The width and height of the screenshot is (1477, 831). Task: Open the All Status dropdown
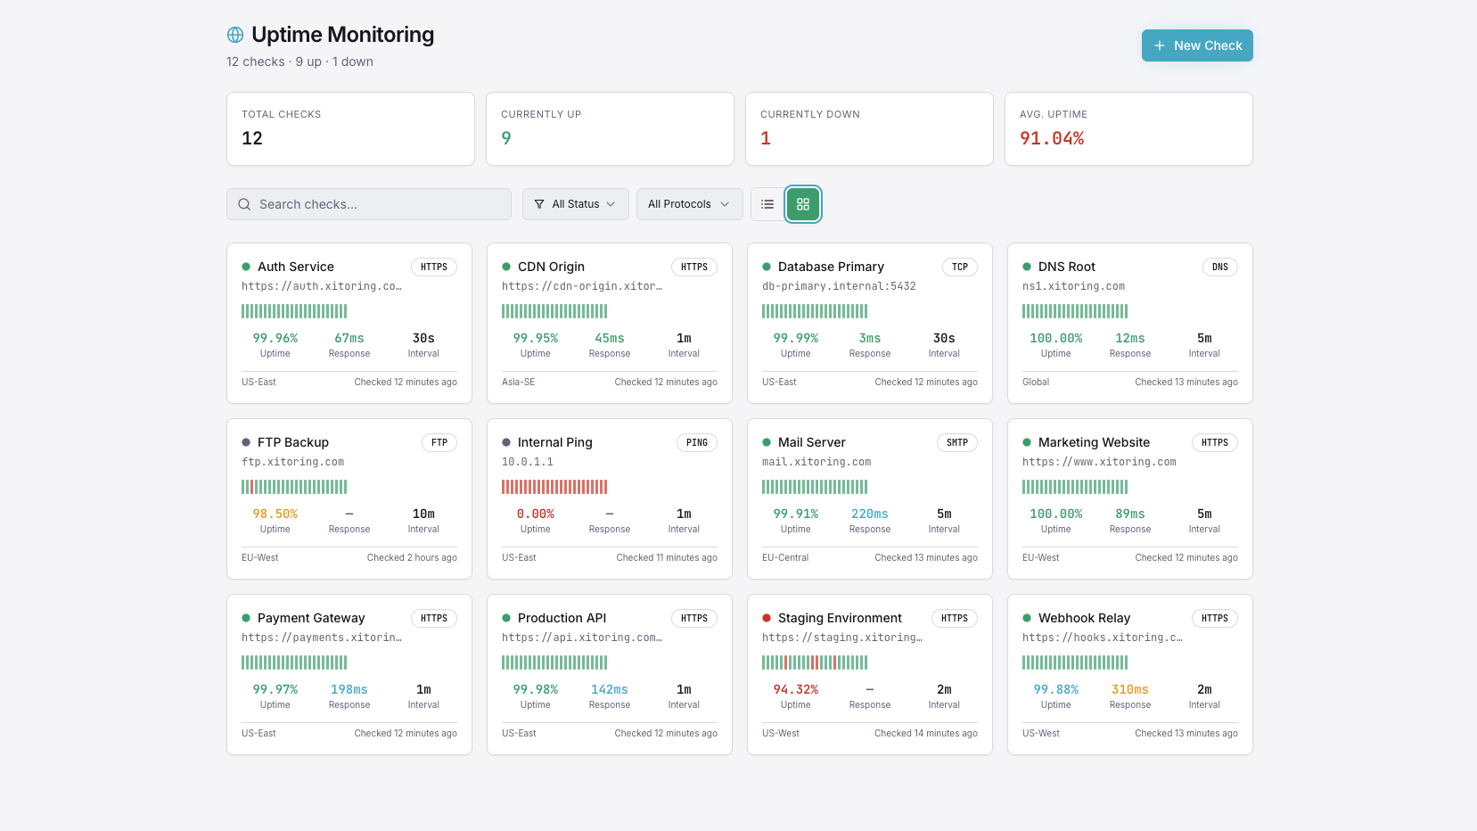pos(576,204)
